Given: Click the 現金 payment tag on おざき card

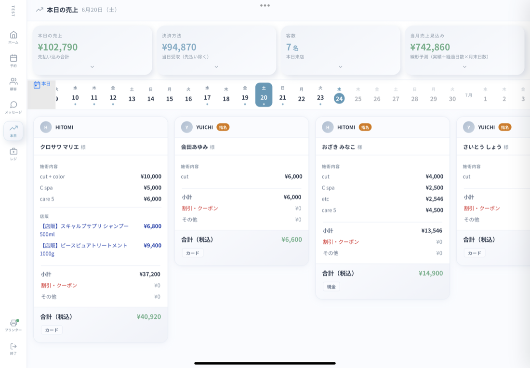Looking at the screenshot, I should [331, 287].
